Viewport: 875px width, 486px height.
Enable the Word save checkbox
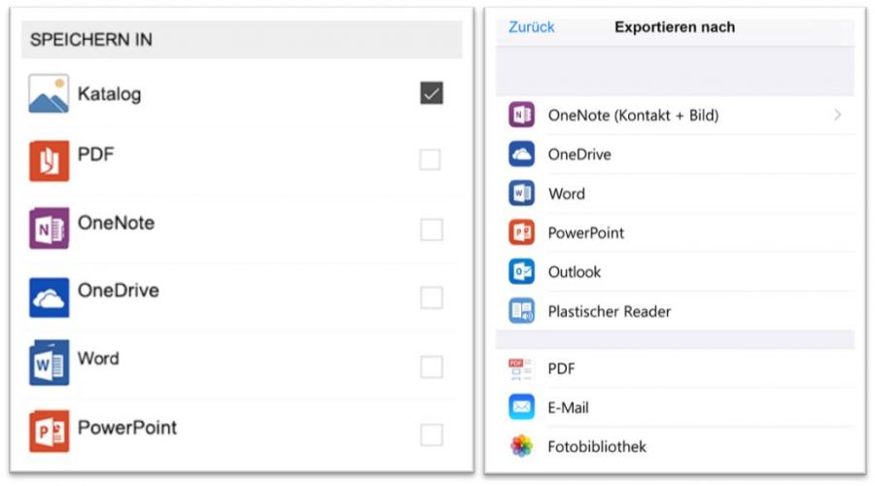tap(432, 366)
